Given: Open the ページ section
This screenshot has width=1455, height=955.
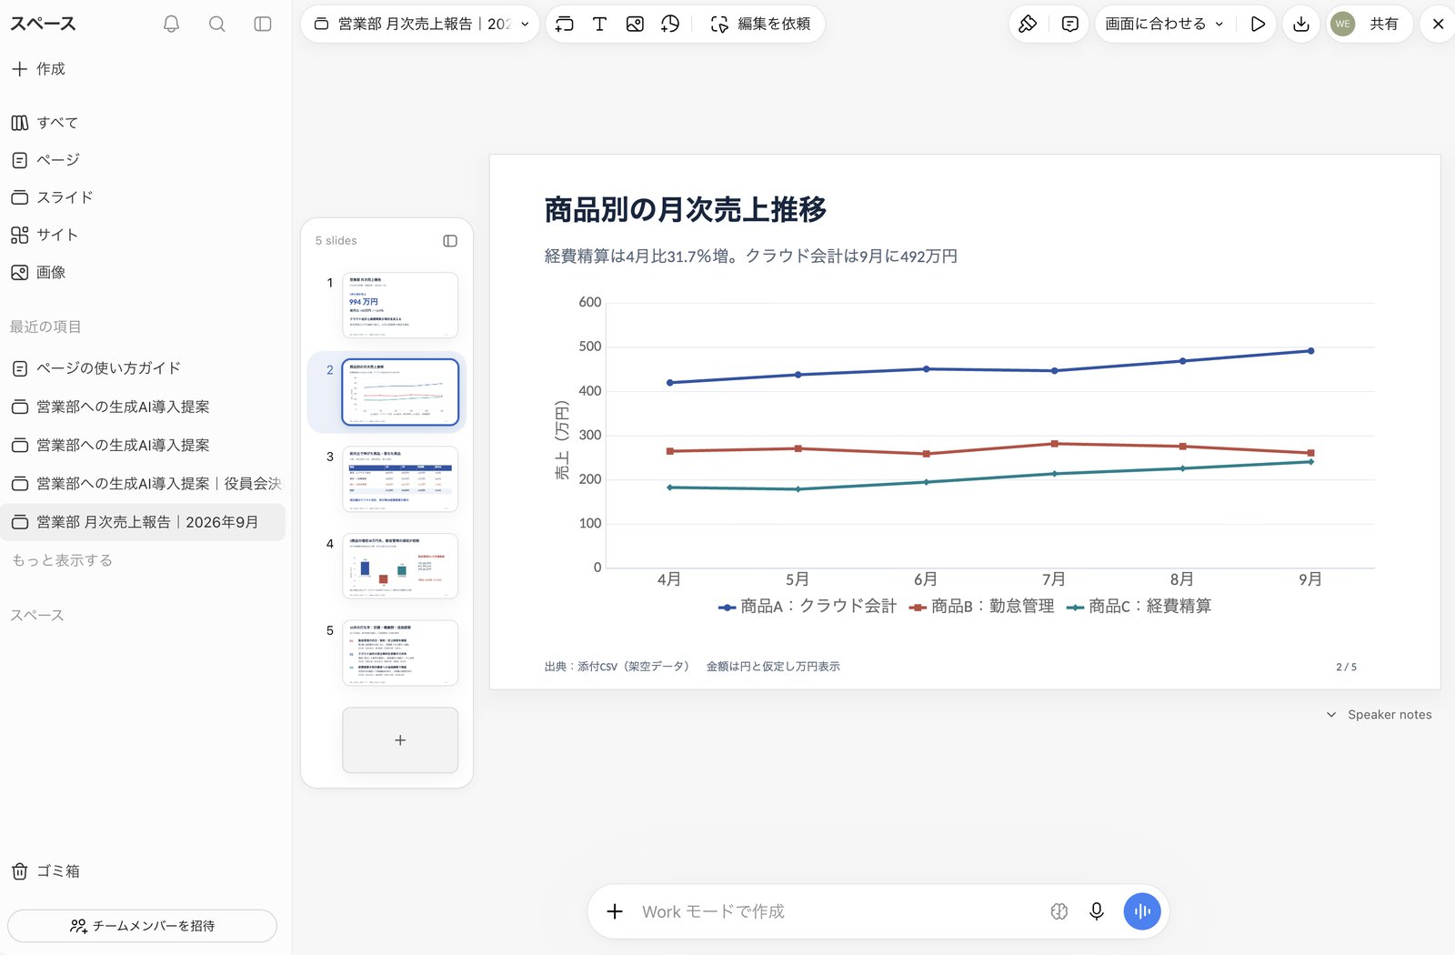Looking at the screenshot, I should click(x=45, y=159).
